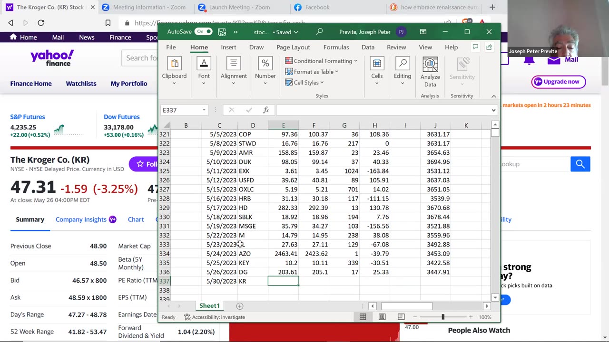Add a new sheet with plus icon
This screenshot has width=609, height=342.
tap(240, 306)
